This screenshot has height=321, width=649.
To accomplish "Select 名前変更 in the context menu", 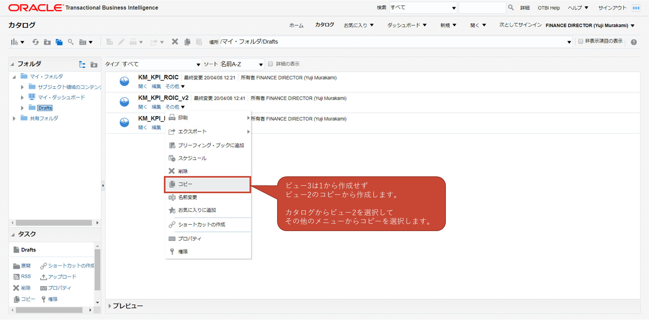I will point(208,197).
